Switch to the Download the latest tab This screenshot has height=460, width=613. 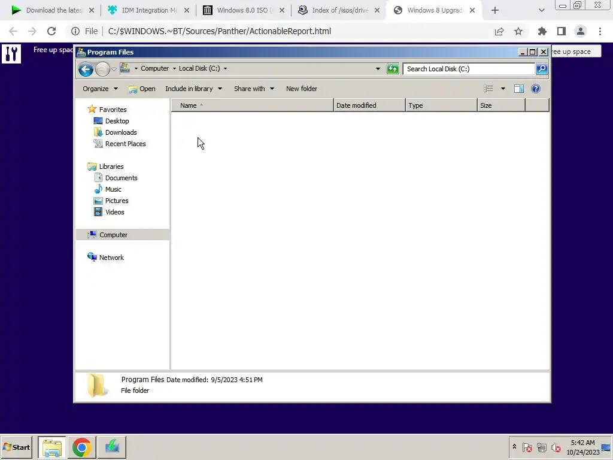tap(53, 10)
